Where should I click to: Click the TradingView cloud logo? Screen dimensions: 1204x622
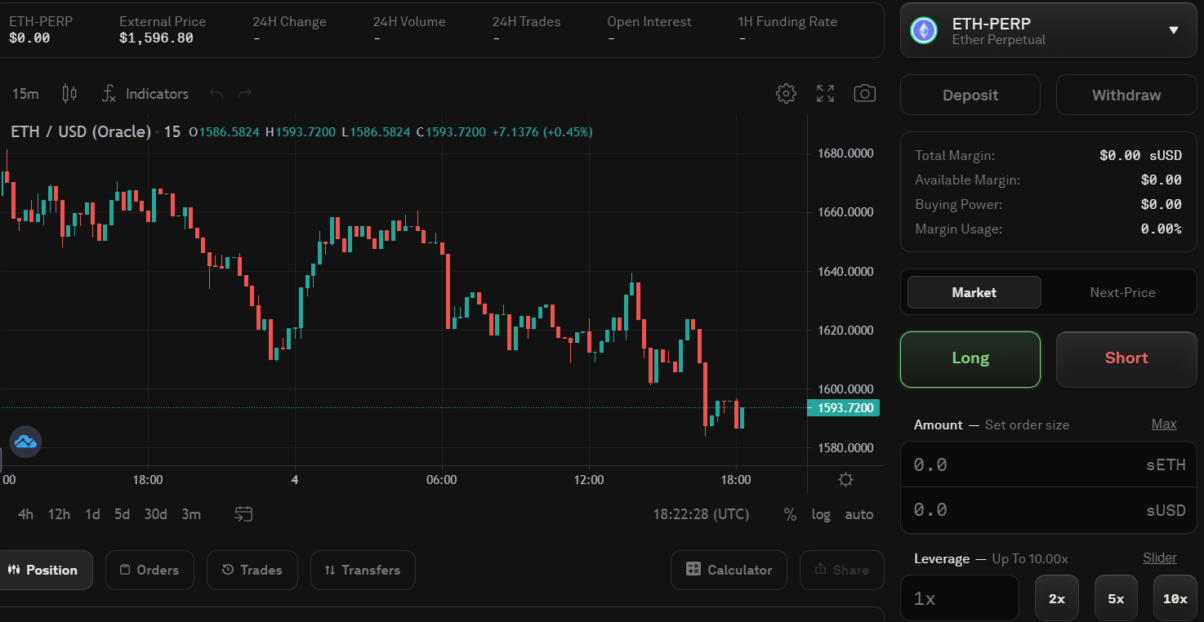click(x=25, y=442)
